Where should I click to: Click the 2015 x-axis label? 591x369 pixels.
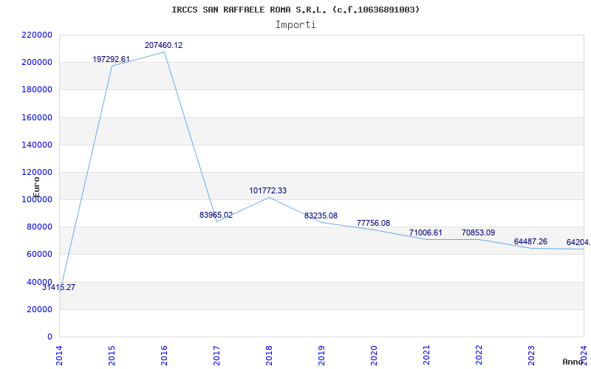(x=112, y=355)
